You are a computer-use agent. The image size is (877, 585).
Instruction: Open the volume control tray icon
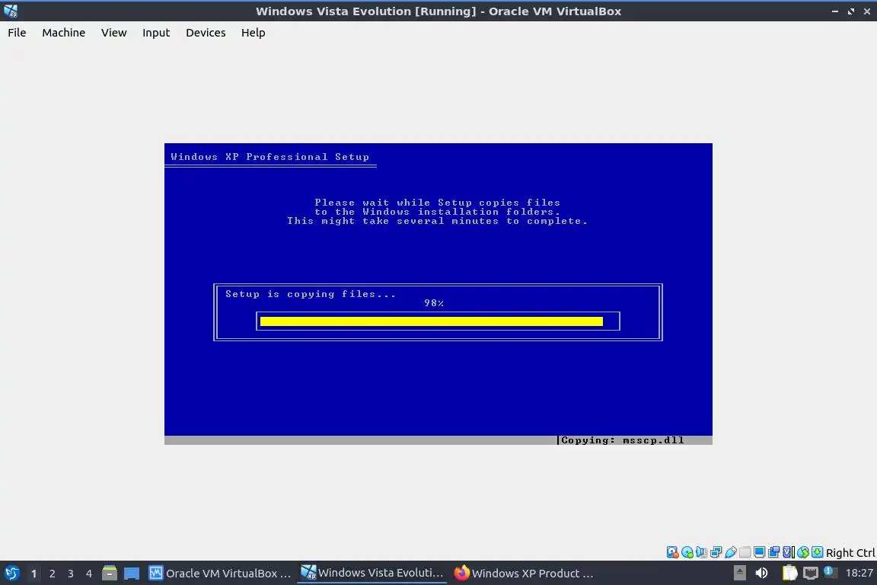(x=761, y=573)
